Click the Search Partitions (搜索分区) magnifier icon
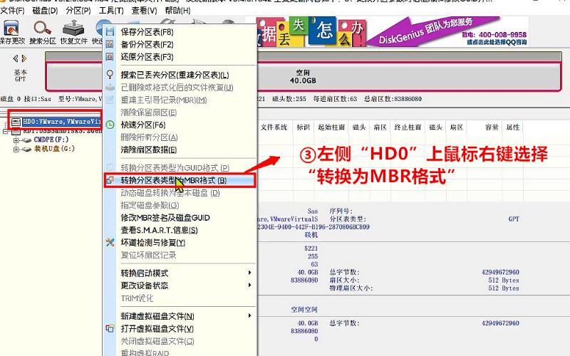Viewport: 570px width, 356px height. (41, 31)
